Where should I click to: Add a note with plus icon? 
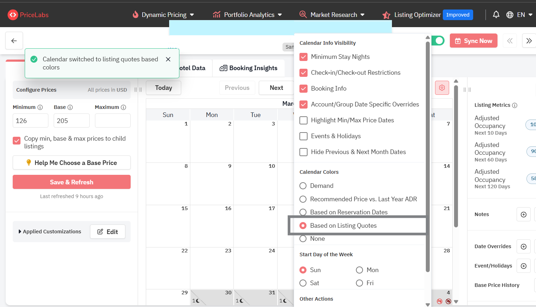click(x=523, y=214)
